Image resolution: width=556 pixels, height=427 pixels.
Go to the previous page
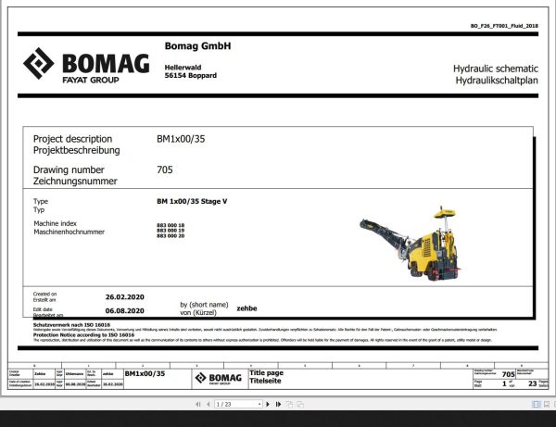click(208, 404)
